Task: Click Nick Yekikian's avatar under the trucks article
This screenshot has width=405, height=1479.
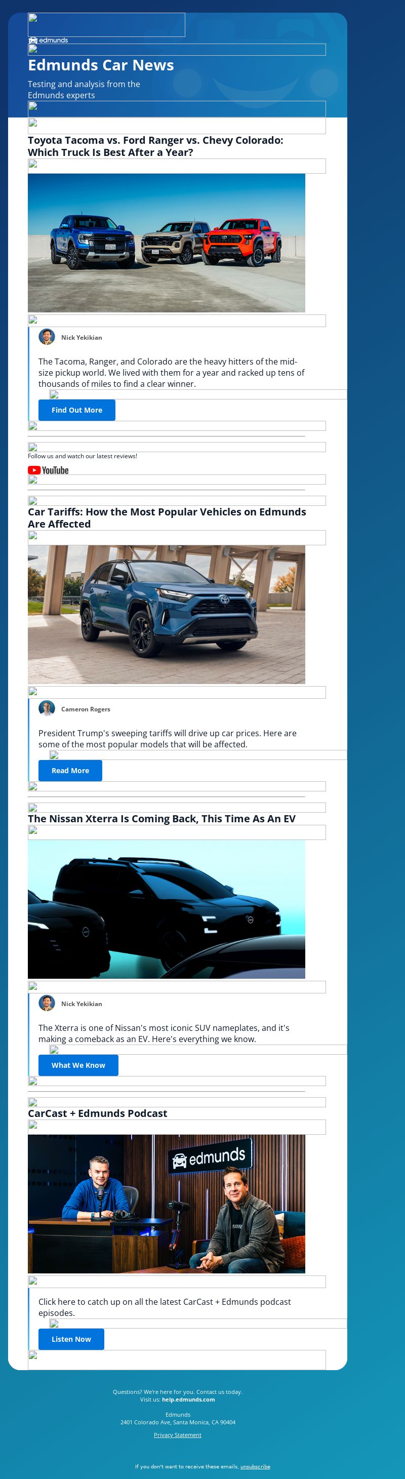Action: tap(47, 337)
